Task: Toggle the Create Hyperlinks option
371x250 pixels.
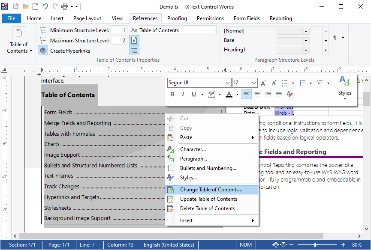Action: coord(43,51)
